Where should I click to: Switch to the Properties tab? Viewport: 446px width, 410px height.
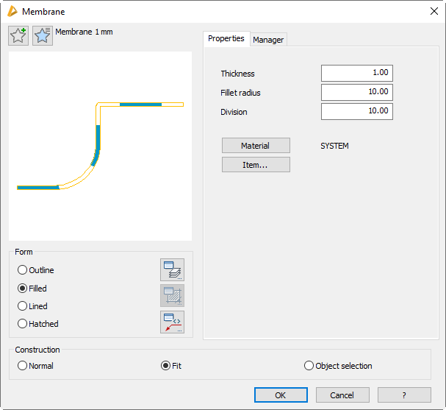pyautogui.click(x=226, y=39)
